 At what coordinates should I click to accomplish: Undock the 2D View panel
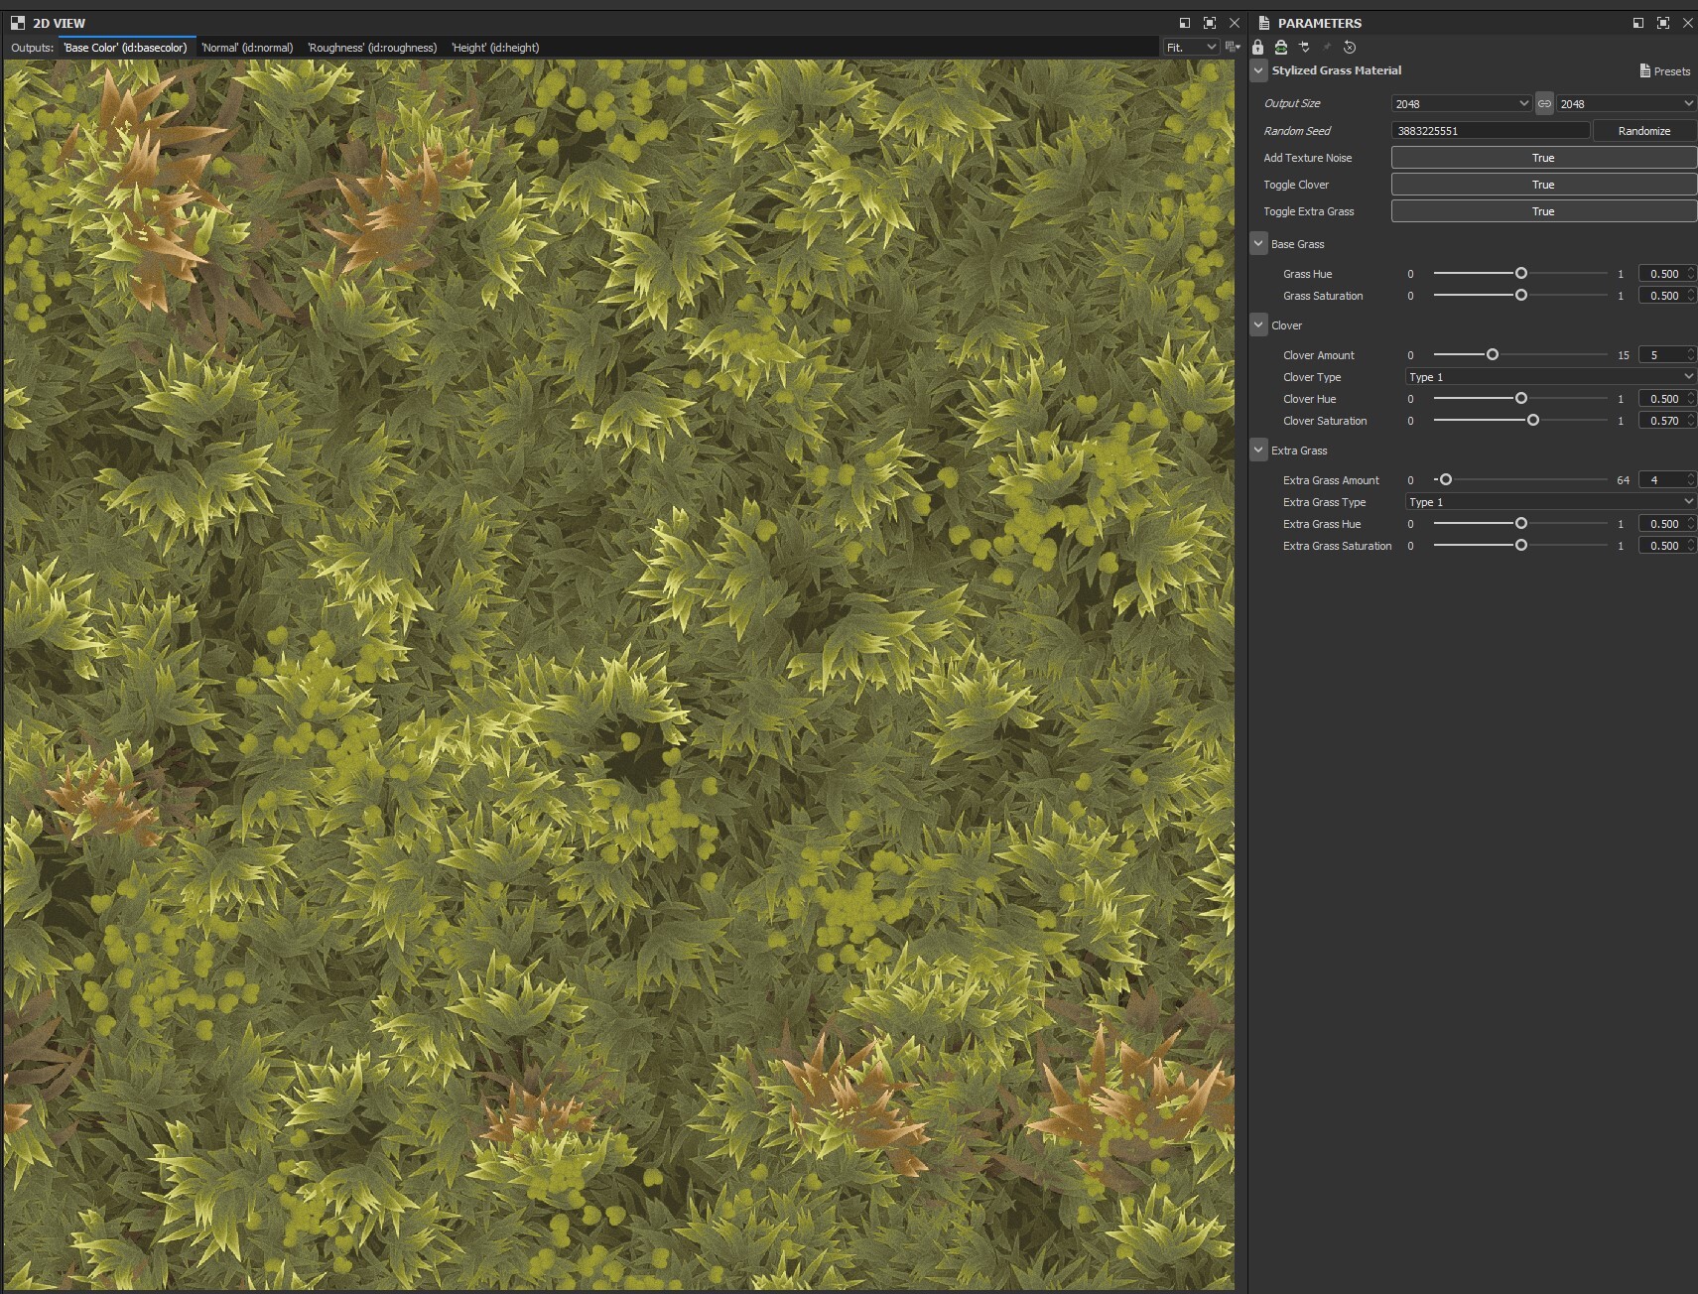(1184, 22)
